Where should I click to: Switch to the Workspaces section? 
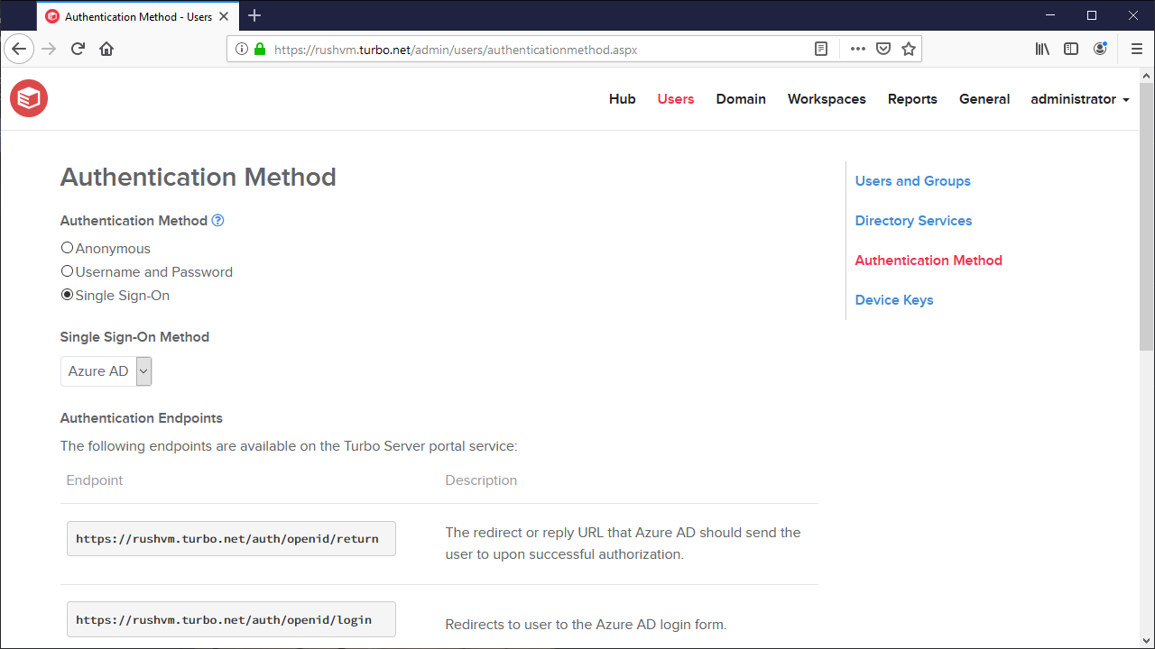coord(827,99)
